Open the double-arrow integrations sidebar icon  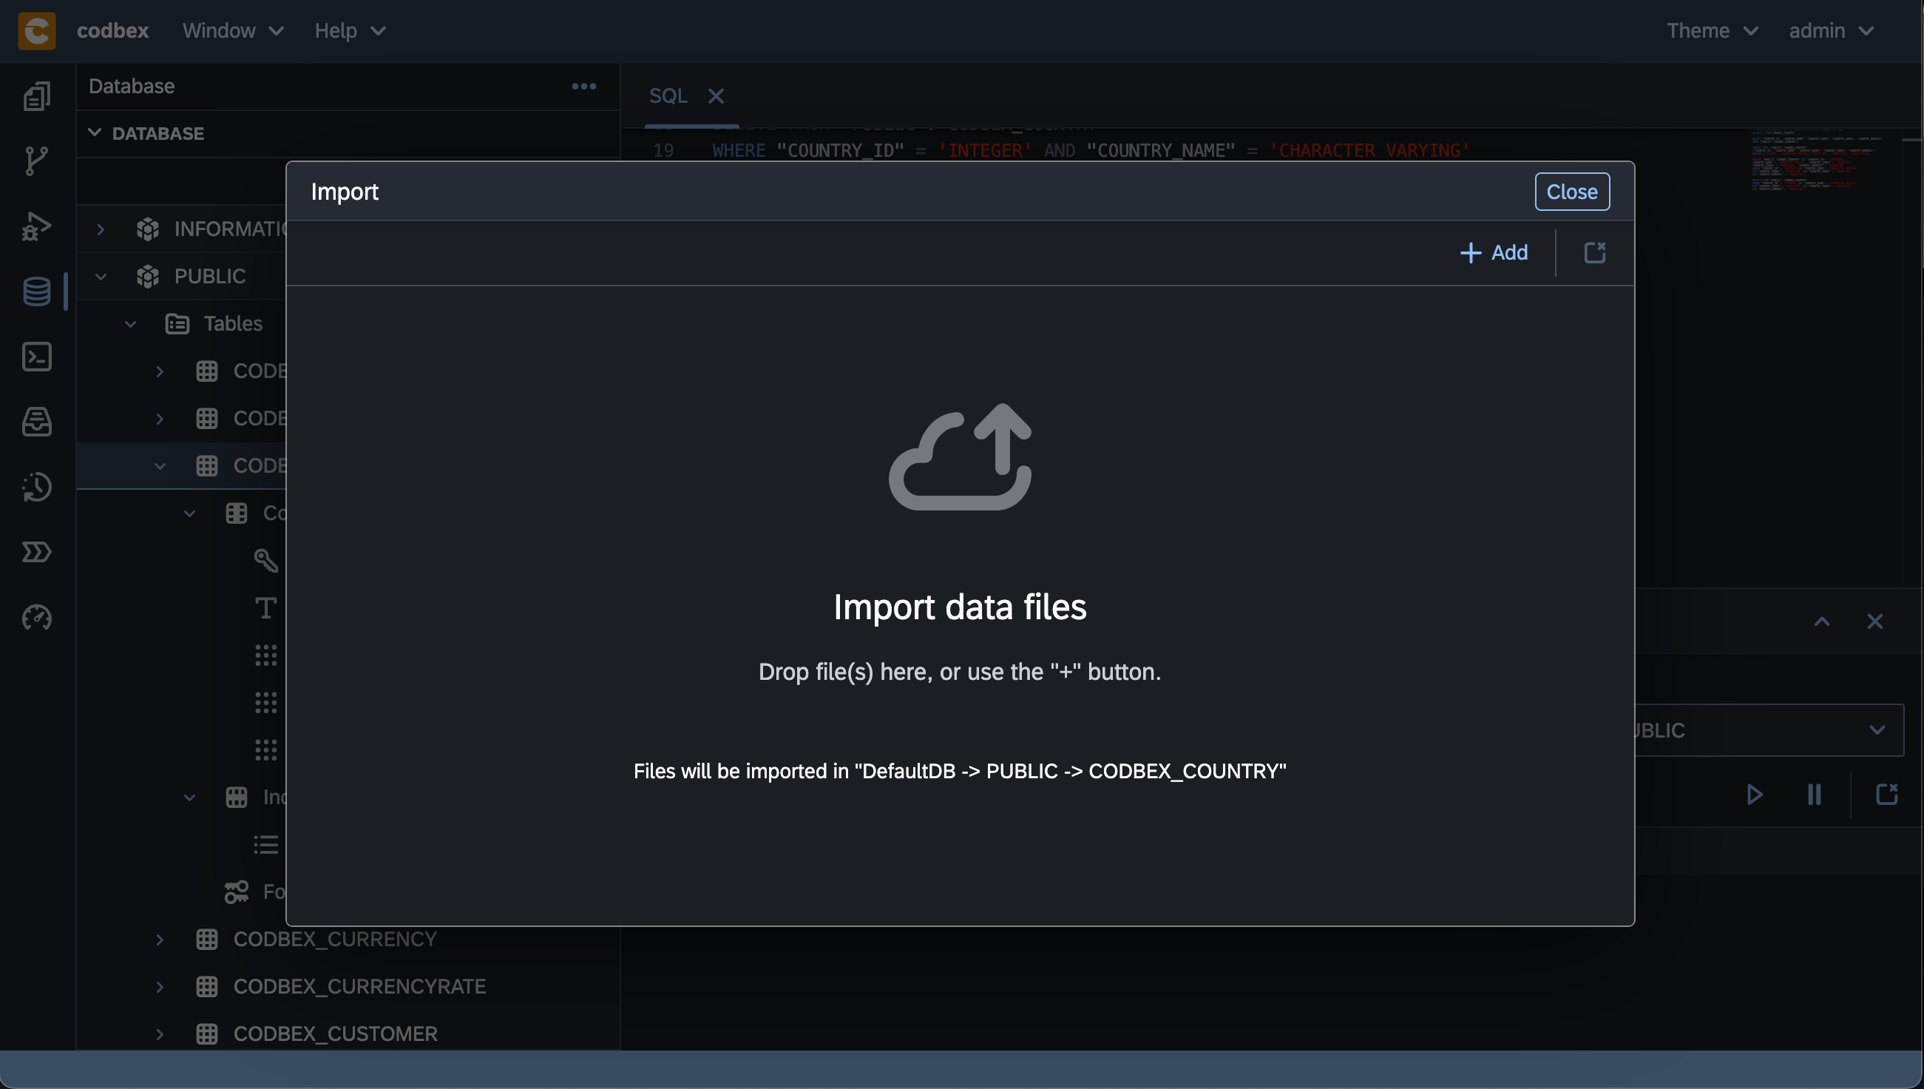click(x=37, y=552)
